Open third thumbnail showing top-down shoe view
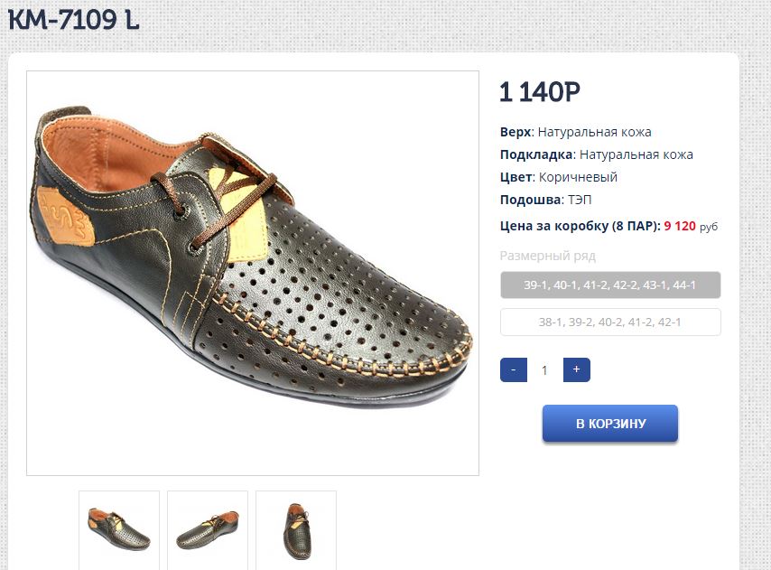771x570 pixels. click(x=296, y=528)
